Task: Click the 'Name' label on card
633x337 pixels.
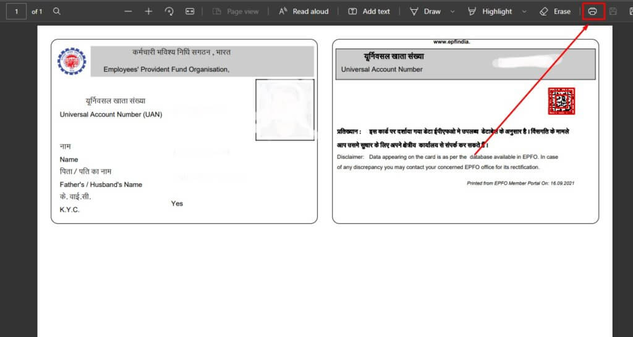Action: click(x=69, y=160)
